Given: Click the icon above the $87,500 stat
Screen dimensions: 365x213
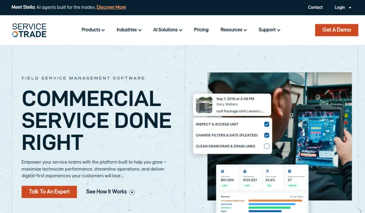Looking at the screenshot, I should pyautogui.click(x=222, y=171).
